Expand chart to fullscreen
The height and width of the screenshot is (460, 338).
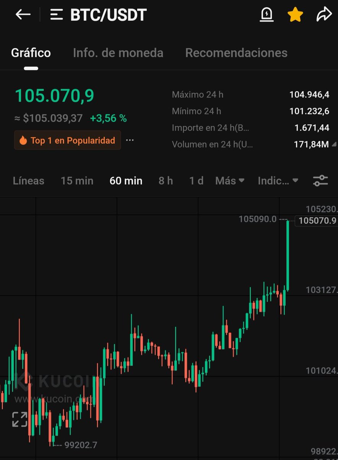click(x=19, y=419)
